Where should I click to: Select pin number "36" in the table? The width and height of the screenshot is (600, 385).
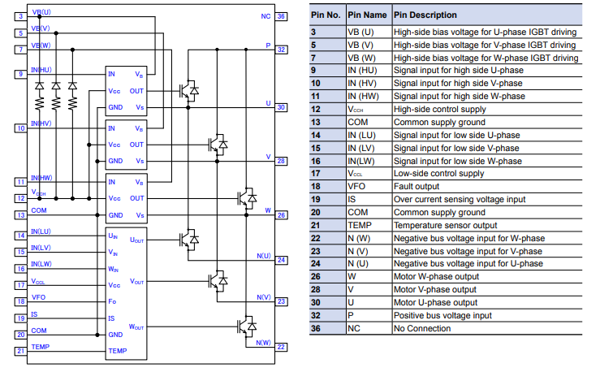click(x=316, y=329)
